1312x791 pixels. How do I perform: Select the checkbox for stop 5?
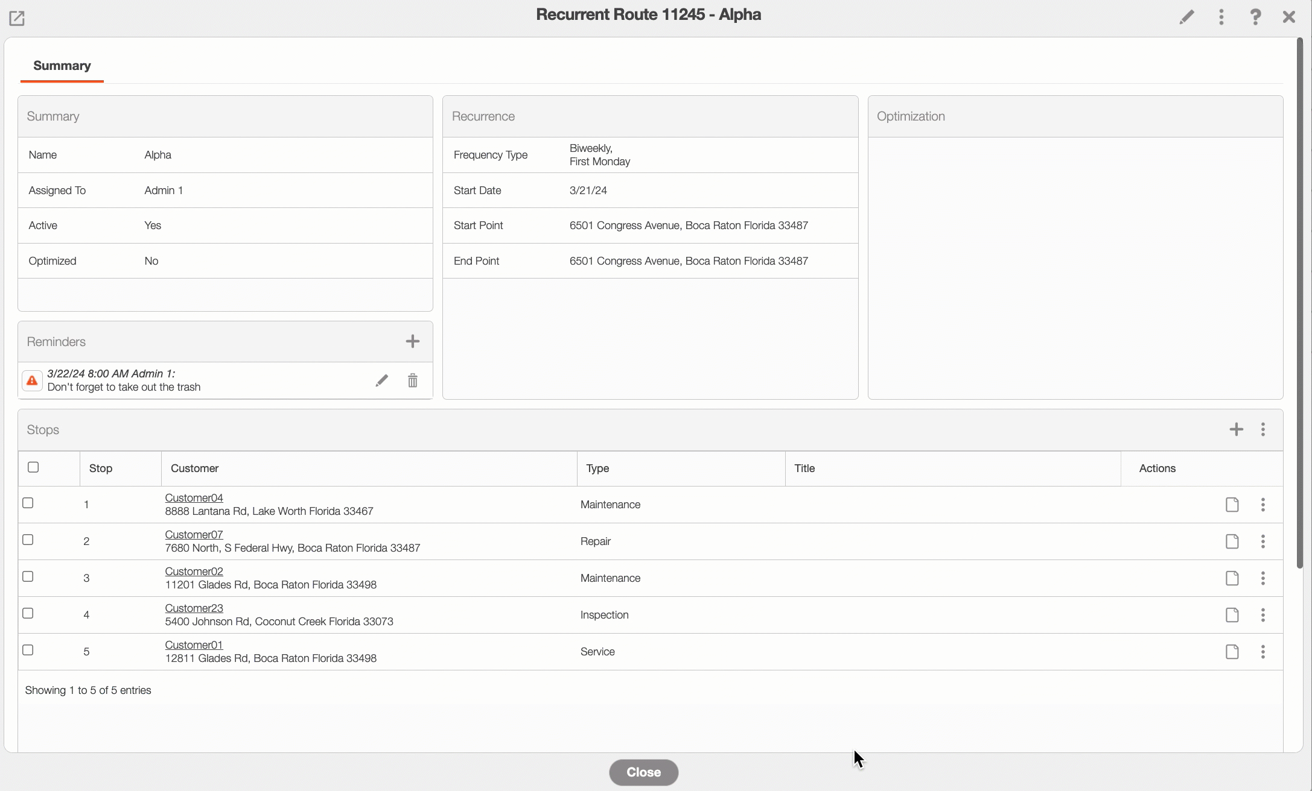[x=28, y=650]
